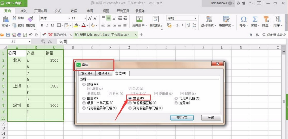Select column header D
288x139 pixels.
tap(73, 47)
